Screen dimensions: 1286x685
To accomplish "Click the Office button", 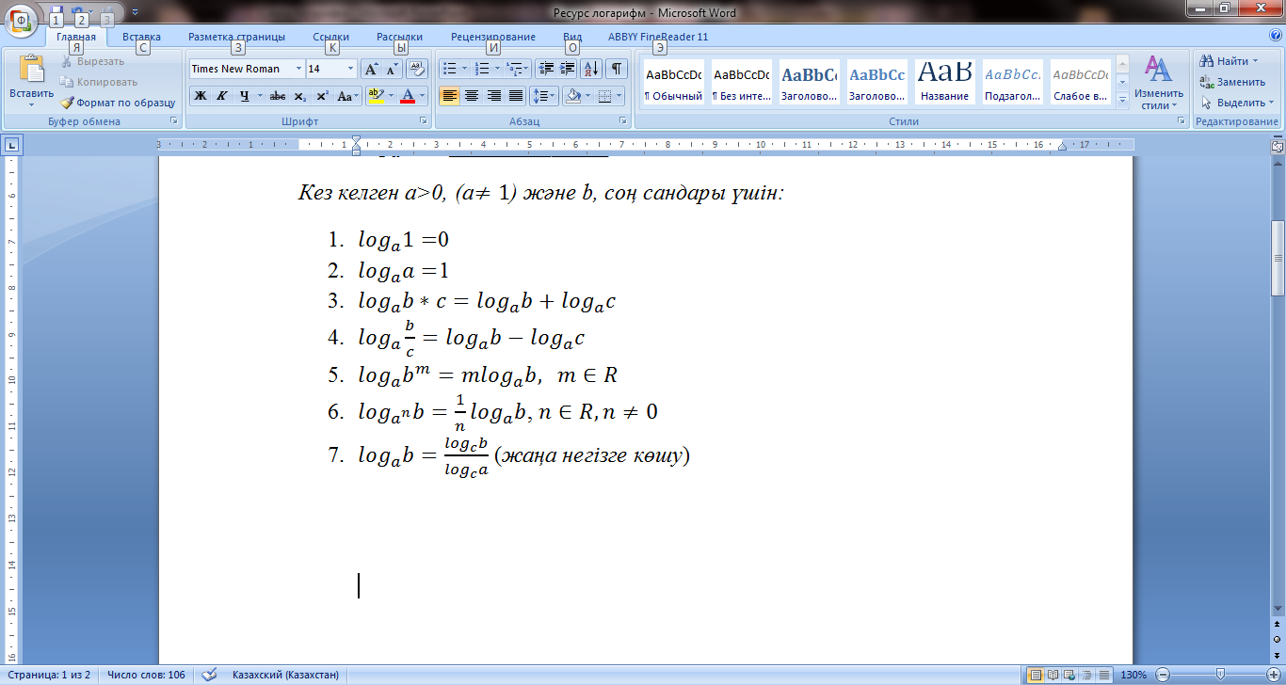I will [22, 21].
